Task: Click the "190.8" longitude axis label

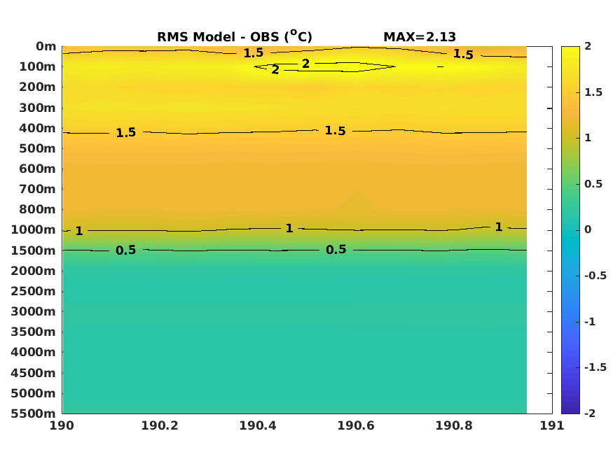Action: (454, 425)
